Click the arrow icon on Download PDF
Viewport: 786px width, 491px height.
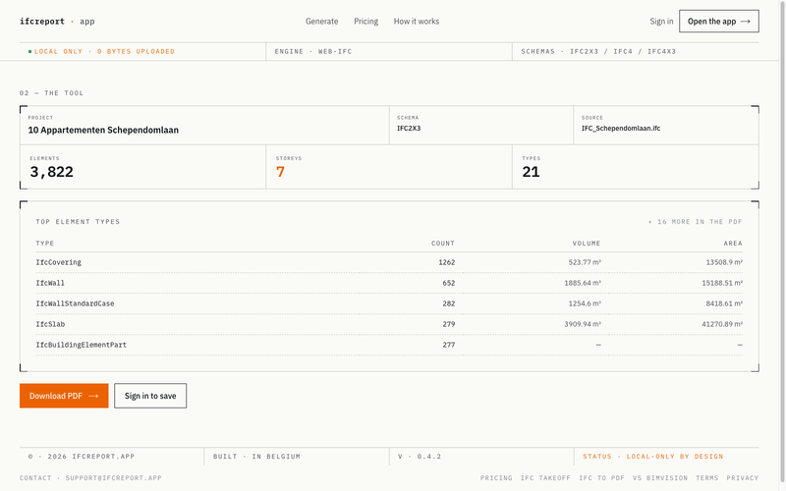tap(93, 396)
